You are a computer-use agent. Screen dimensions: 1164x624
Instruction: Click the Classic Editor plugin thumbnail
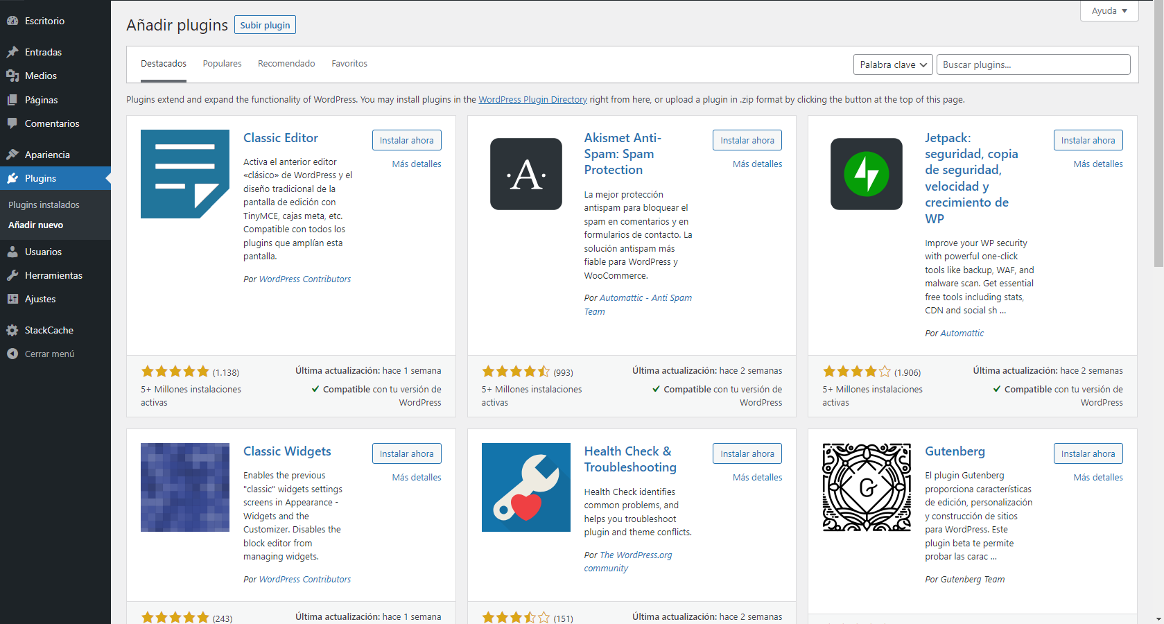tap(185, 174)
